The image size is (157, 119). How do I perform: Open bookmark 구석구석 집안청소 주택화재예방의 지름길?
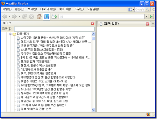pos(46,53)
